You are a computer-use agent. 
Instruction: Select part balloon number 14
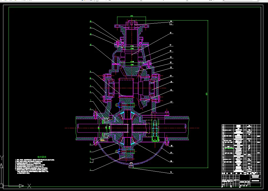pos(91,28)
